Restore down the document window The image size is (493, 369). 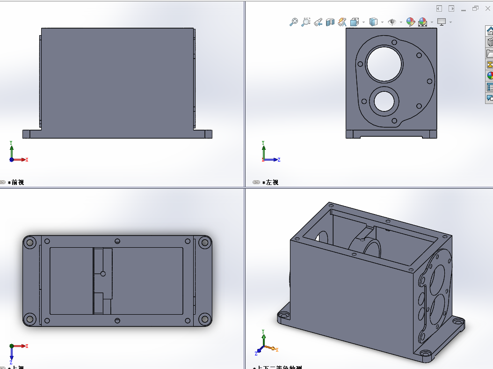tap(475, 8)
